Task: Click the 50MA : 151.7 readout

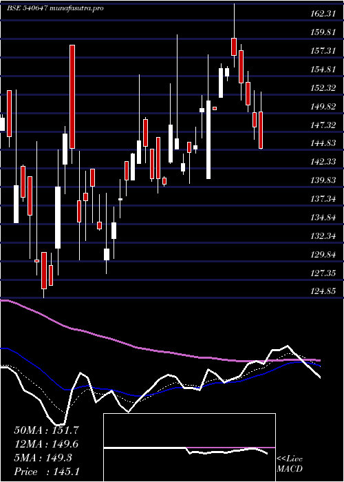Action: 46,430
